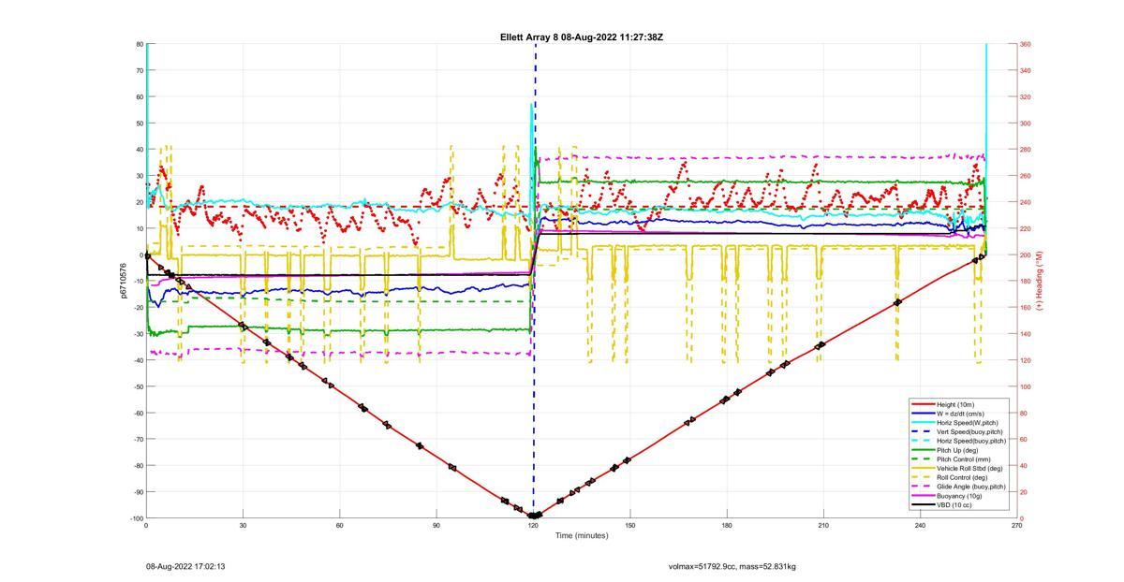Click 'Horiz Speed(W,pitch)' in the legend
1124x582 pixels.
coord(967,423)
